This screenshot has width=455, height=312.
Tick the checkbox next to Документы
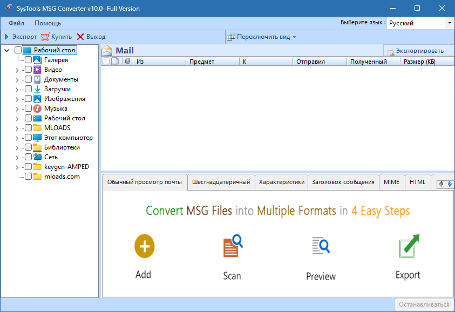28,79
